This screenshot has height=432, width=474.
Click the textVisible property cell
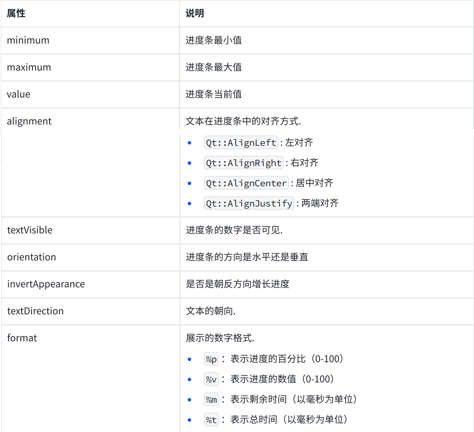(x=90, y=230)
